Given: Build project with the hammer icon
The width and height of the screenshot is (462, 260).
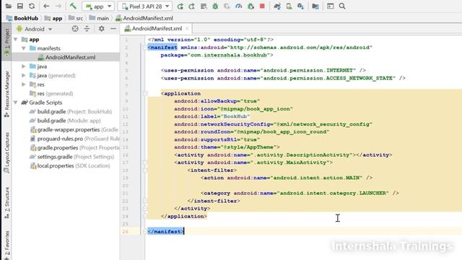Looking at the screenshot, I should point(73,6).
